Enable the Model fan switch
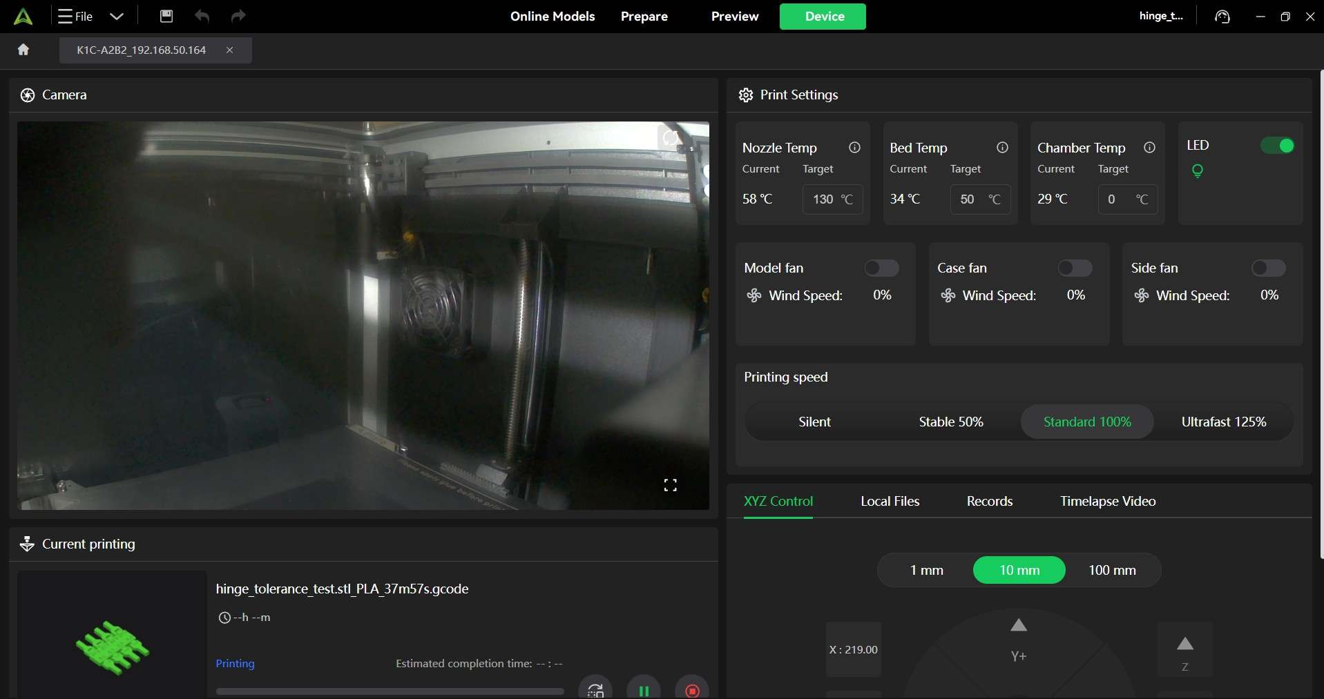 click(881, 268)
